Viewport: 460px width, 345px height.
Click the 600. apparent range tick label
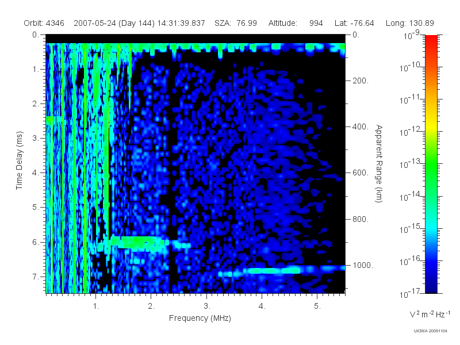(361, 173)
